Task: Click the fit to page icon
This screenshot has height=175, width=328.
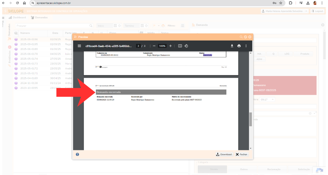Action: point(180,46)
